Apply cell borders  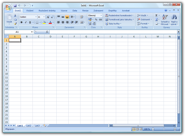[x=37, y=22]
